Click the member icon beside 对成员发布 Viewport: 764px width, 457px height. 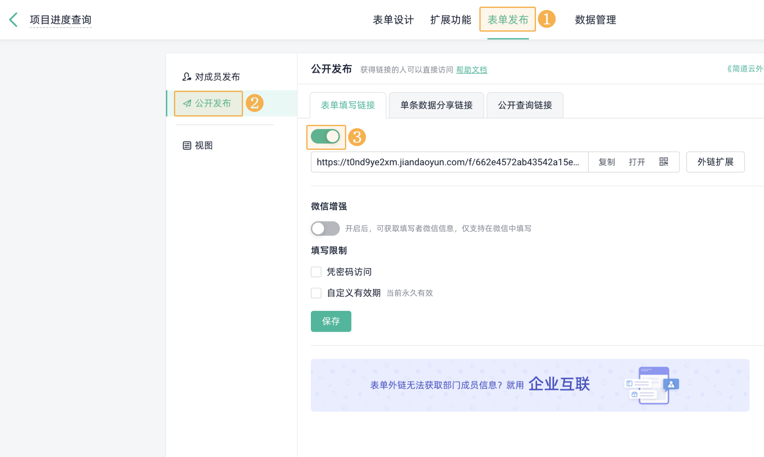pyautogui.click(x=187, y=77)
